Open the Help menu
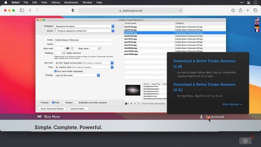Viewport: 261px width, 147px height. coord(99,2)
